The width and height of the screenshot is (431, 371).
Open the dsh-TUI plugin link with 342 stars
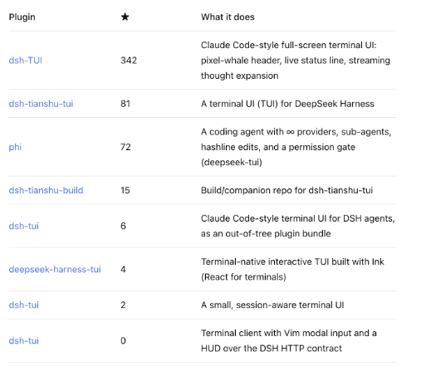click(26, 61)
